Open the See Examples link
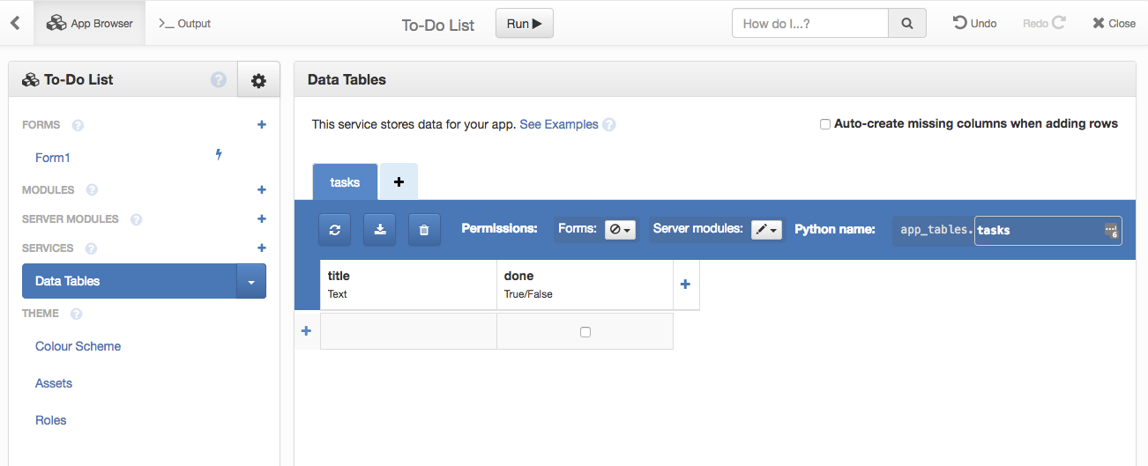The width and height of the screenshot is (1148, 466). (559, 124)
